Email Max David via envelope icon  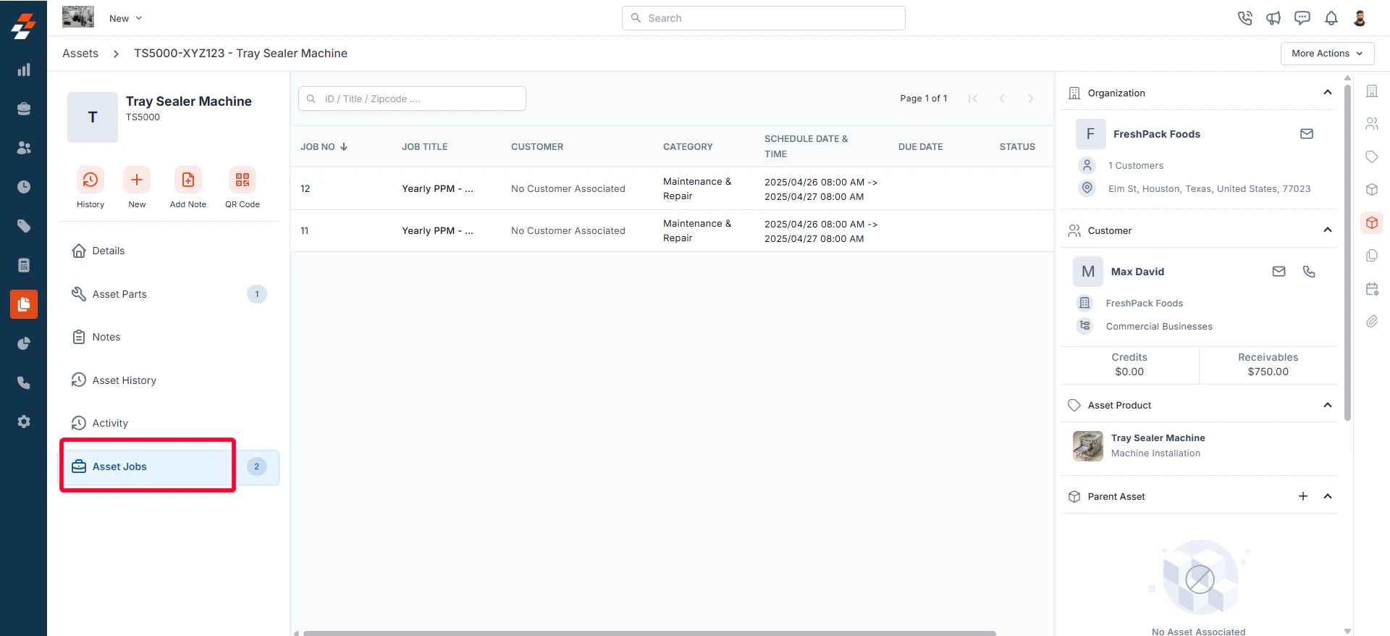coord(1279,272)
